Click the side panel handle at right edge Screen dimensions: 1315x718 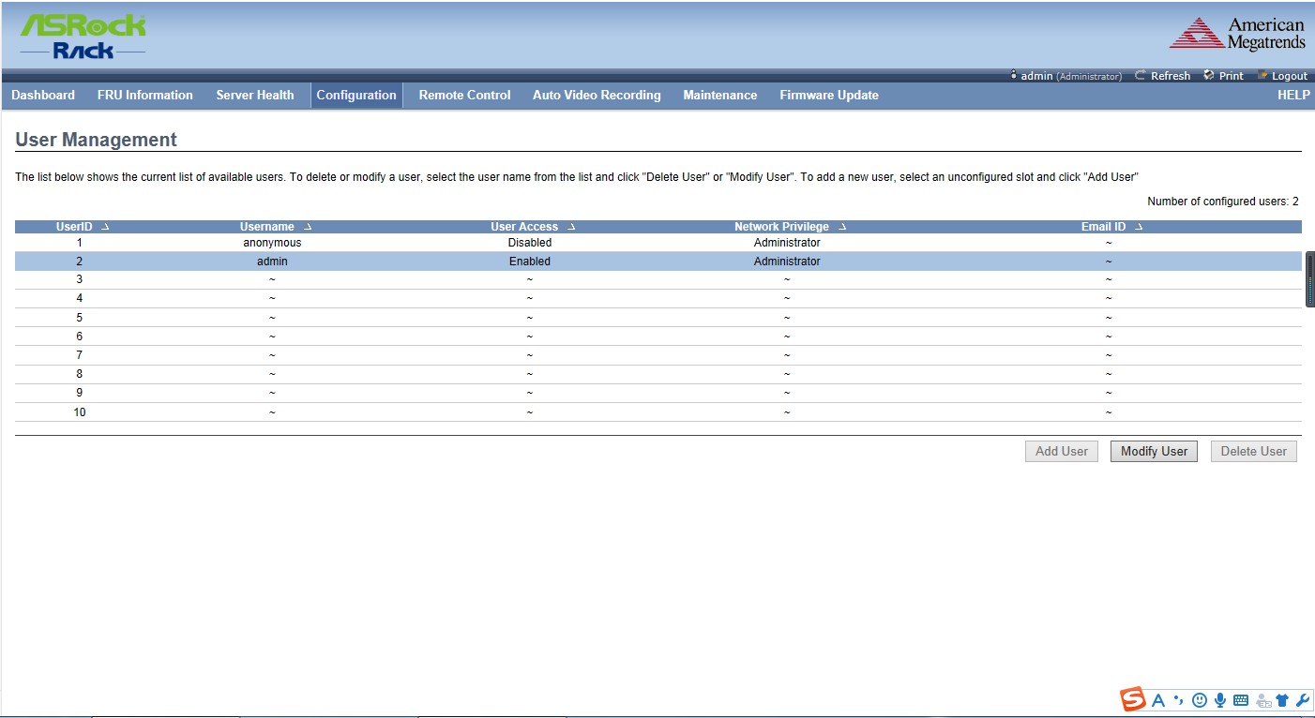1310,279
